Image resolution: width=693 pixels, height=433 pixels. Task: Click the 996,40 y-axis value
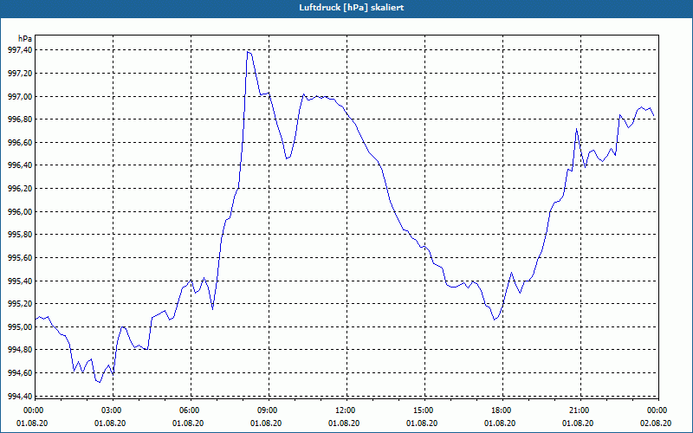(20, 165)
